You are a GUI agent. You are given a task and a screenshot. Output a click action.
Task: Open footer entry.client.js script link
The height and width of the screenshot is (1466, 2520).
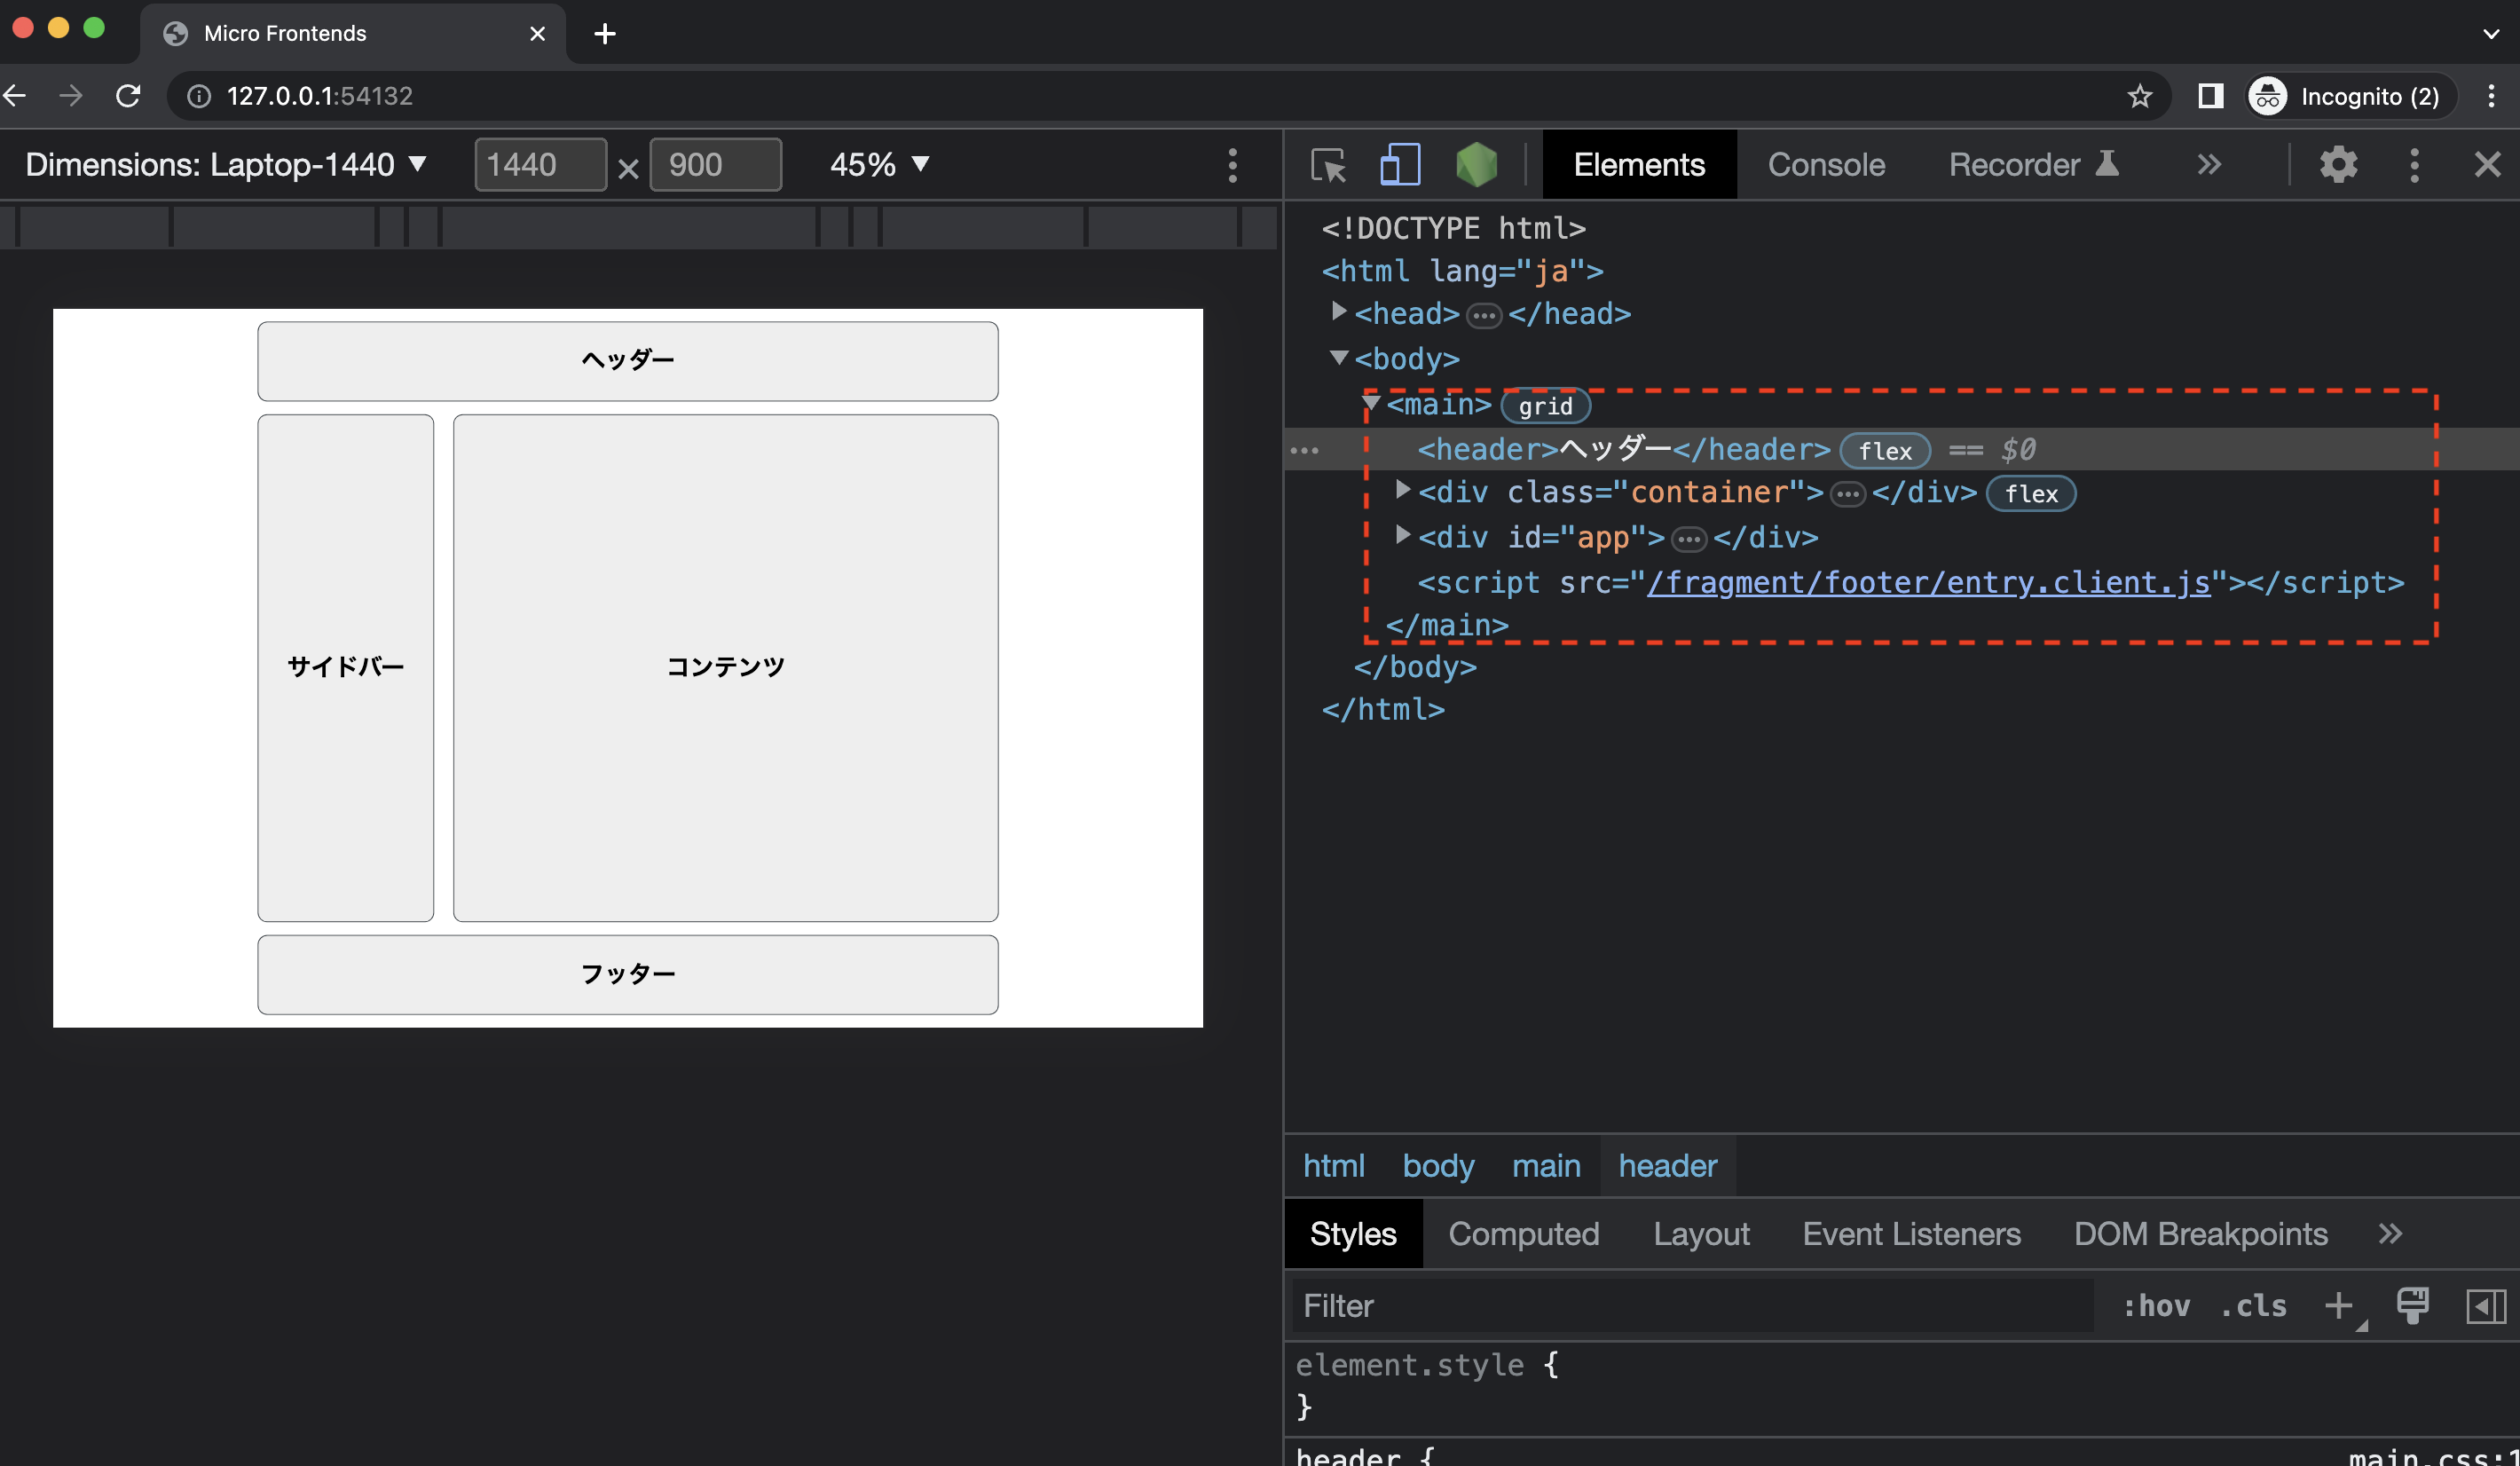coord(1928,583)
